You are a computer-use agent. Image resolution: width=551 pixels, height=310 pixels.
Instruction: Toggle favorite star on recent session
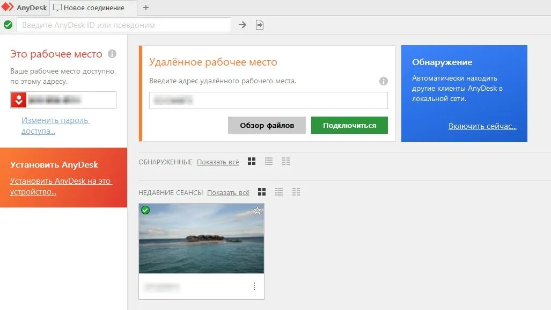click(x=258, y=211)
